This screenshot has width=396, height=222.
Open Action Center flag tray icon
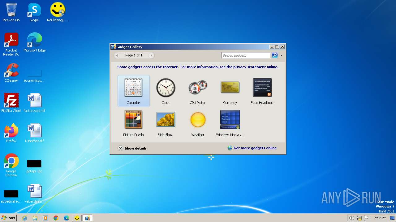(367, 218)
